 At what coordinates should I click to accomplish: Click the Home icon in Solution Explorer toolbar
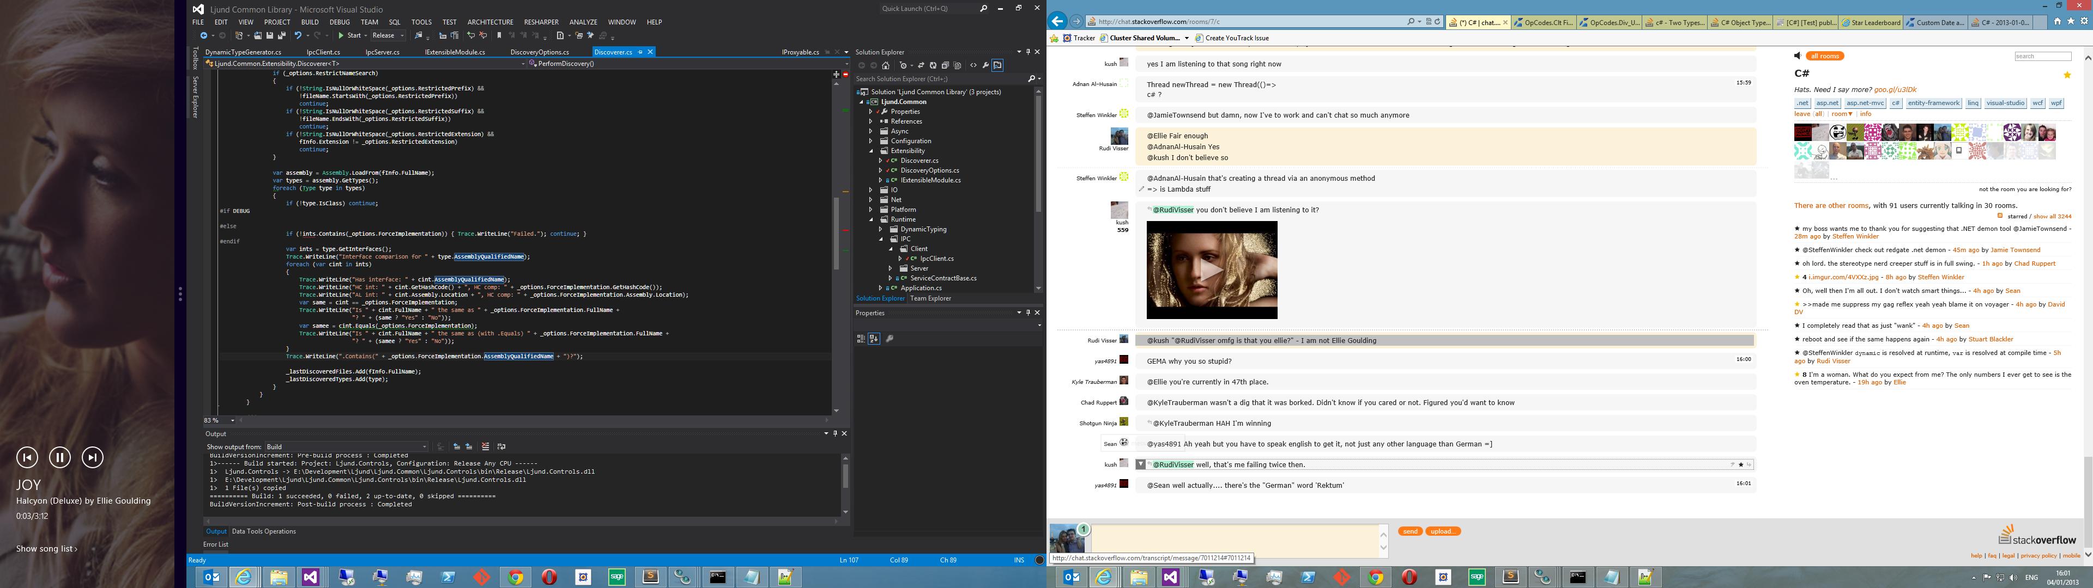pyautogui.click(x=886, y=66)
